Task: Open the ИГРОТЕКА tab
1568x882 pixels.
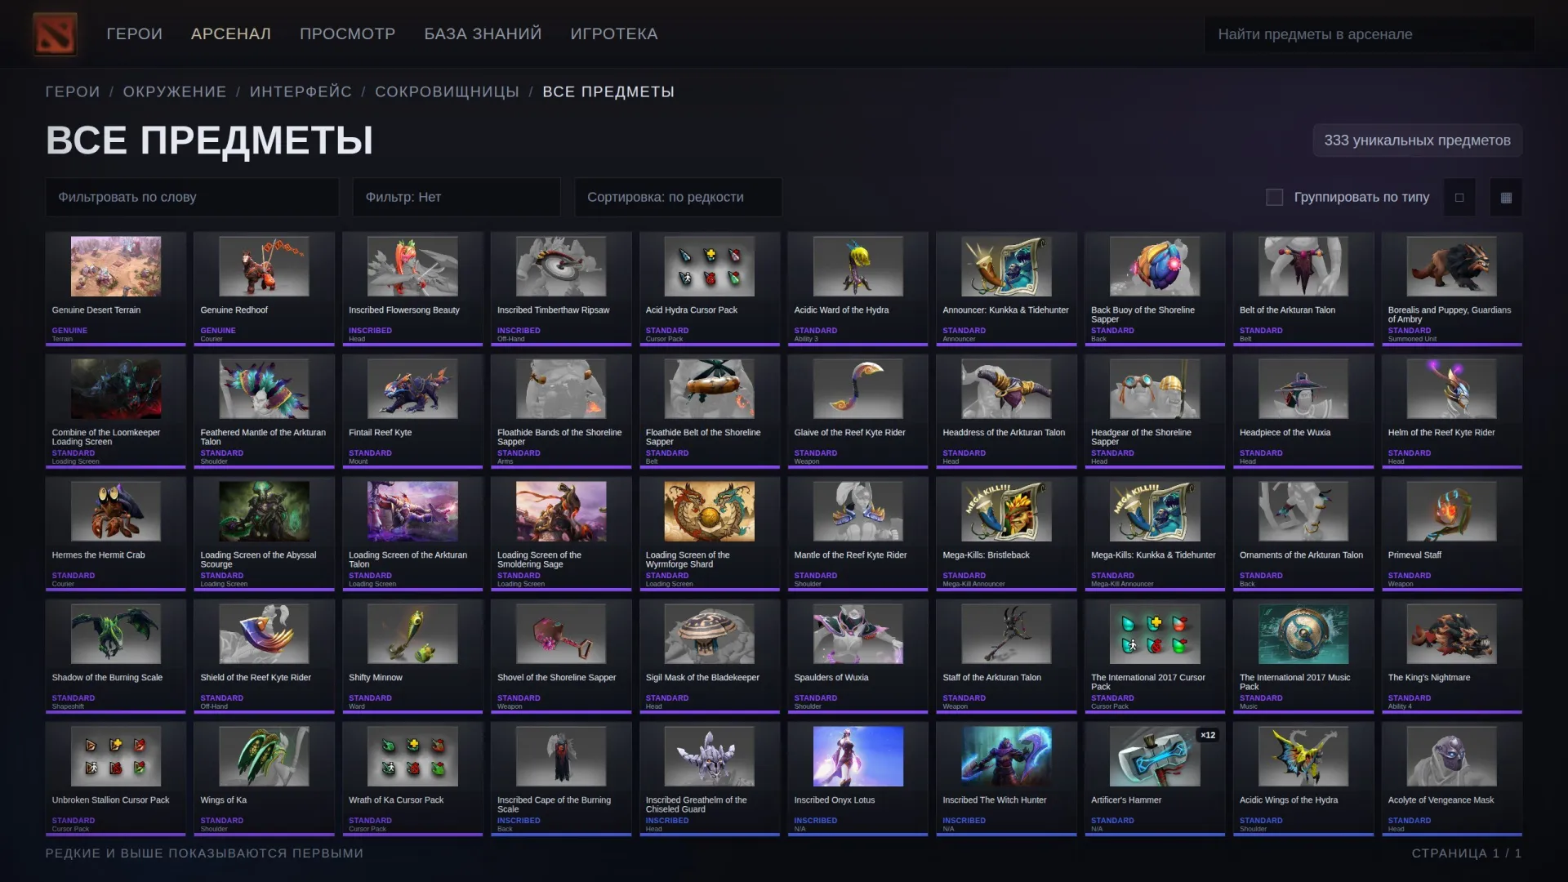Action: click(613, 33)
